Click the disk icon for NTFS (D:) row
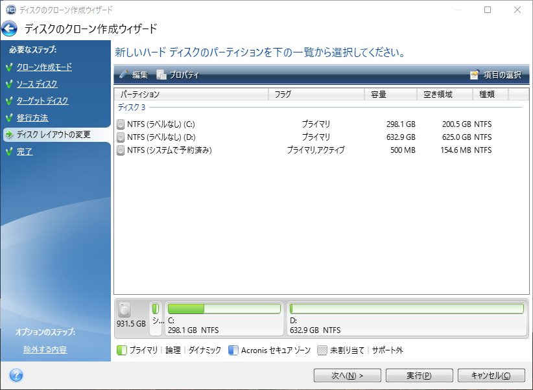Viewport: 533px width, 390px height. click(121, 137)
